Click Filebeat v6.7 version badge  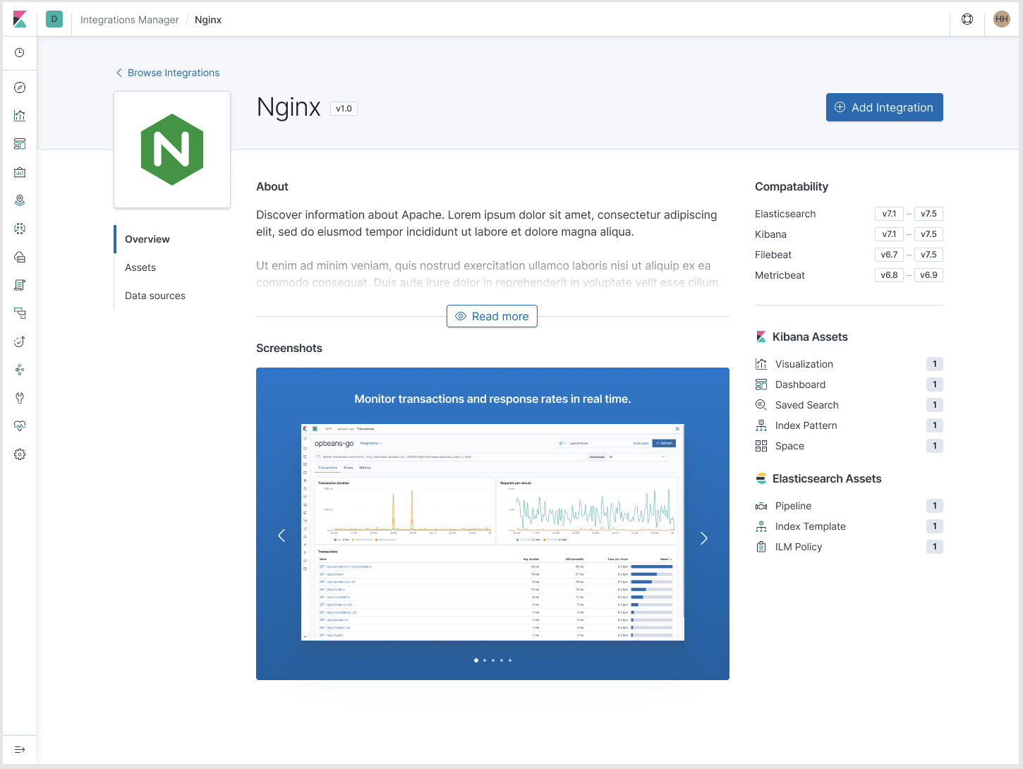[889, 255]
